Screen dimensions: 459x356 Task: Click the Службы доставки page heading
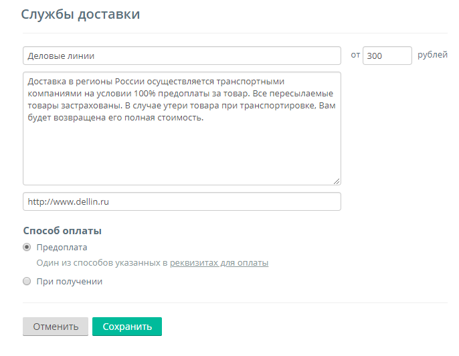click(80, 14)
